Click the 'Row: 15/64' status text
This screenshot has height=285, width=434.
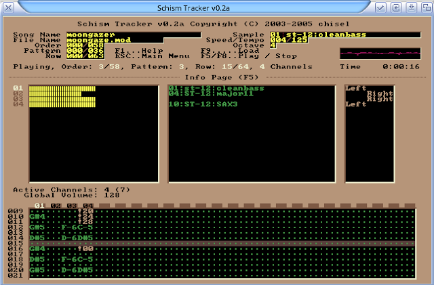coord(222,67)
